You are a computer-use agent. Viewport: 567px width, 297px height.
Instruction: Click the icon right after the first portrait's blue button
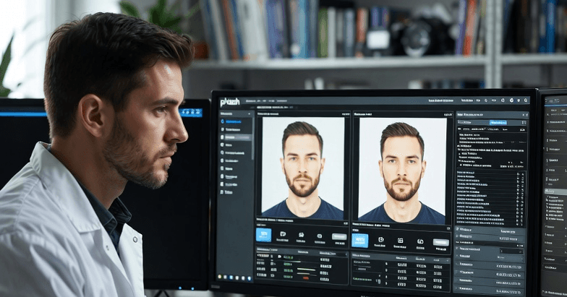(x=283, y=234)
